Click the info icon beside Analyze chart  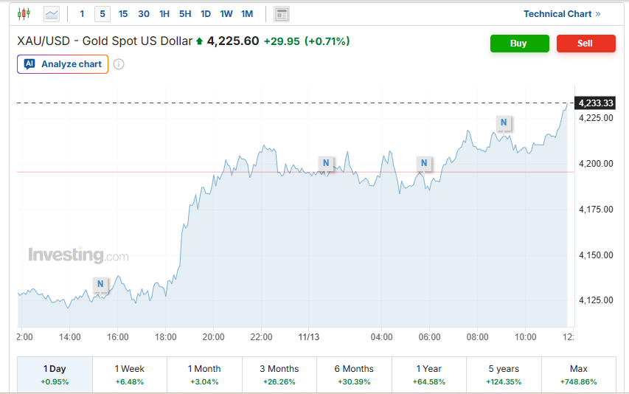[119, 64]
